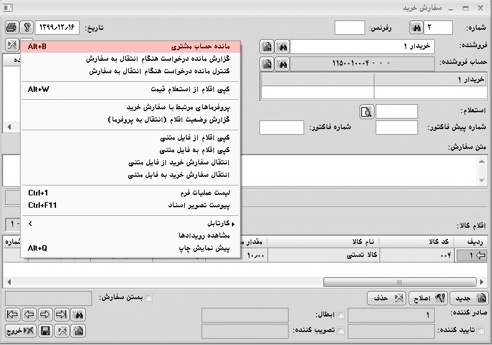Click the خروج exit button
492x345 pixels.
pos(20,331)
